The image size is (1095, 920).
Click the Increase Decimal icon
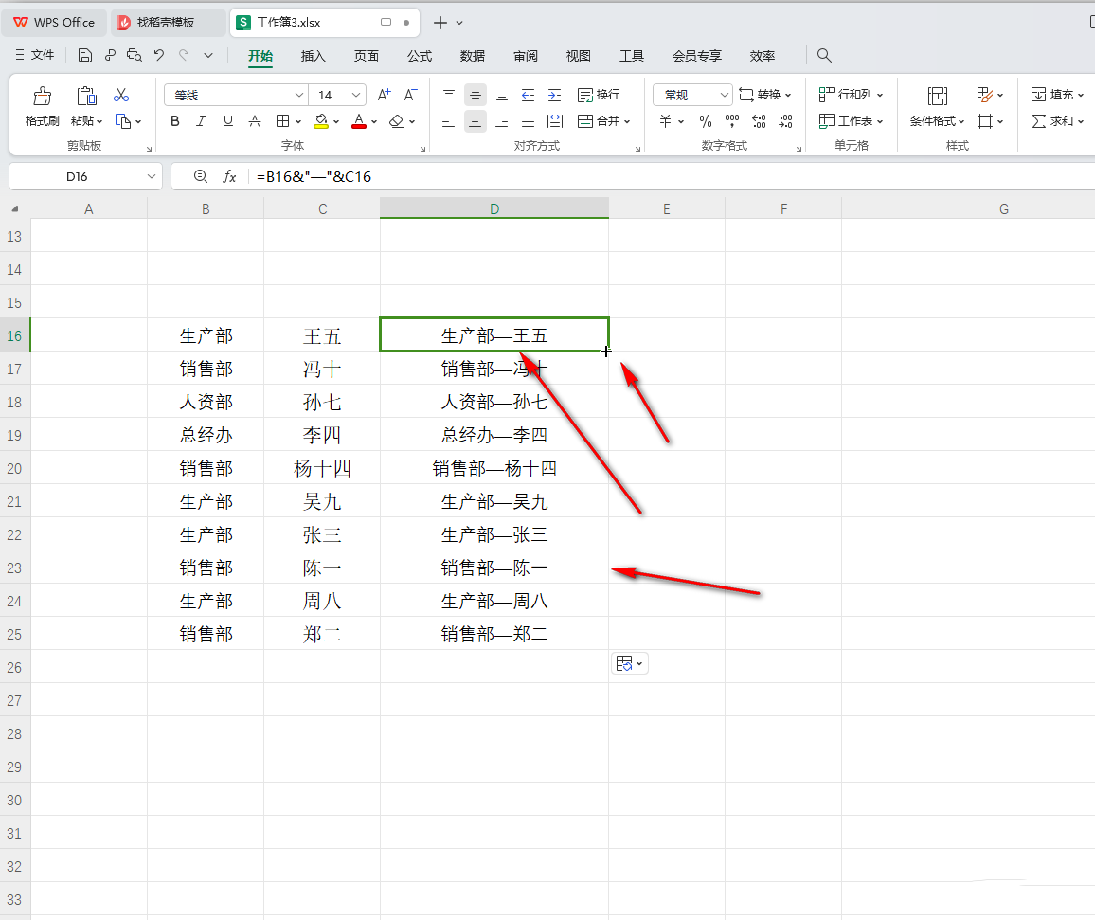click(759, 121)
